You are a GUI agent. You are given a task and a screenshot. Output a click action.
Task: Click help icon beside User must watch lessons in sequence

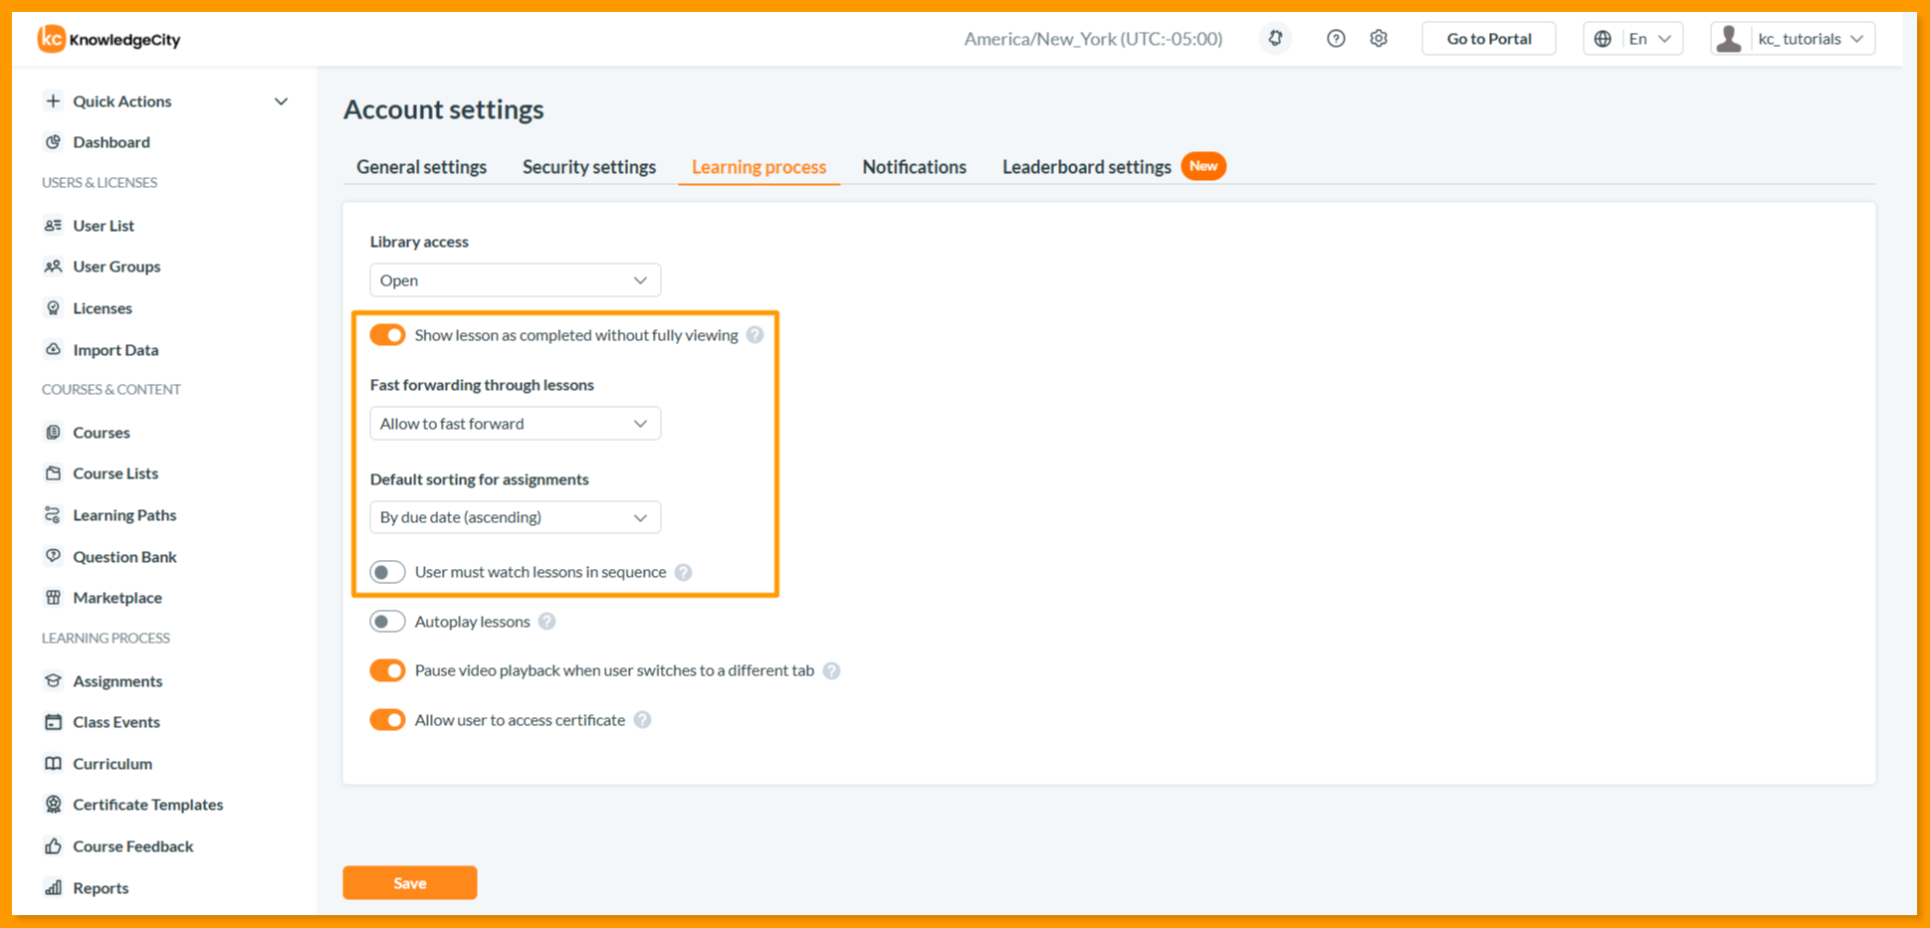tap(683, 572)
